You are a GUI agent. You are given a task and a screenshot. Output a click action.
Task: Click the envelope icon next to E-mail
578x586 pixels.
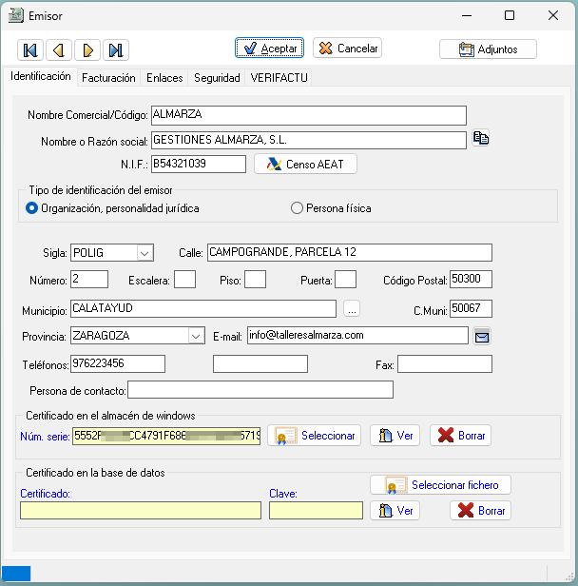(x=482, y=335)
